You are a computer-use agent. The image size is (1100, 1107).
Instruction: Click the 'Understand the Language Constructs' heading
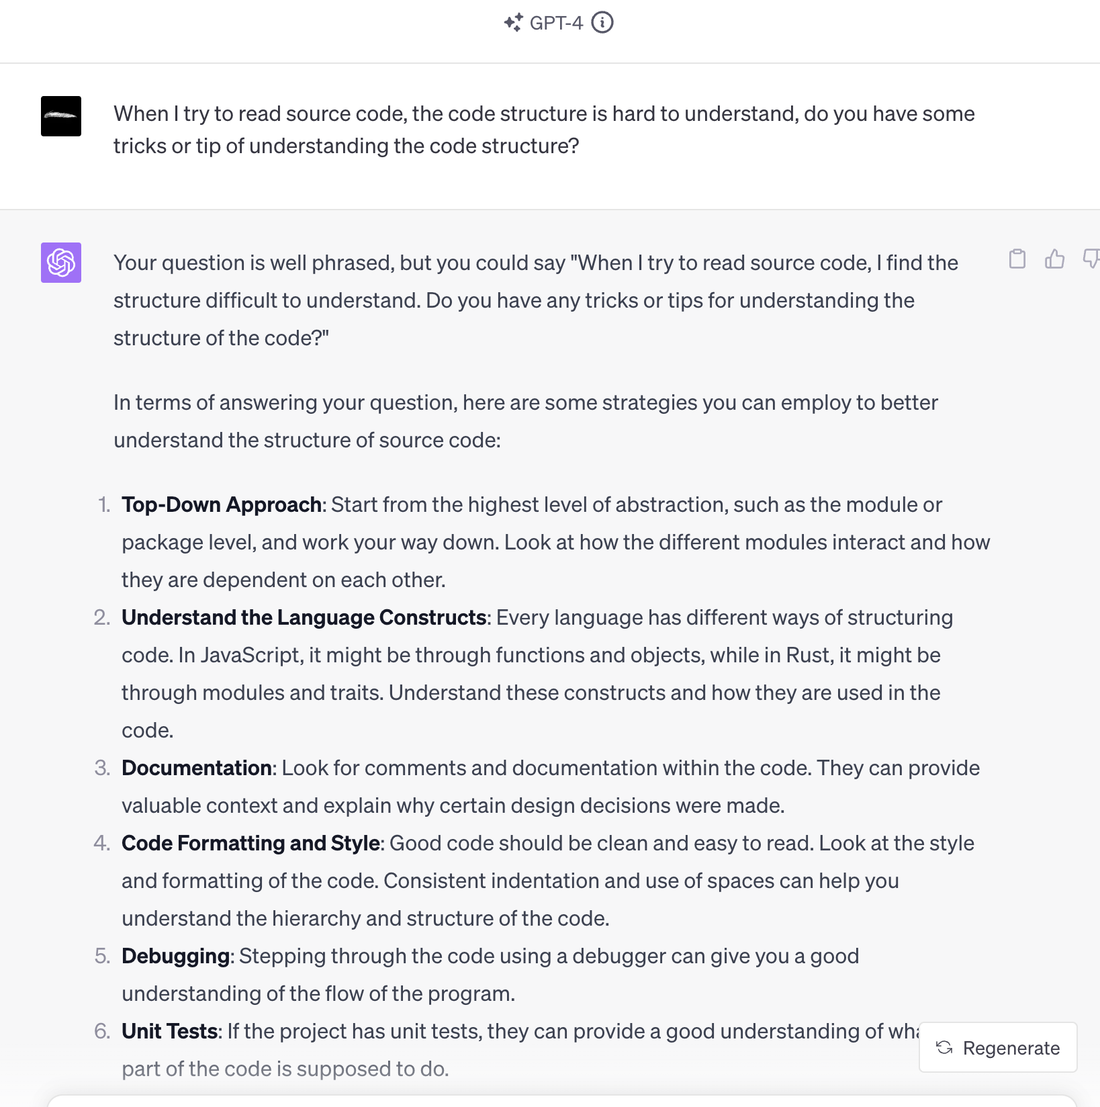point(304,617)
